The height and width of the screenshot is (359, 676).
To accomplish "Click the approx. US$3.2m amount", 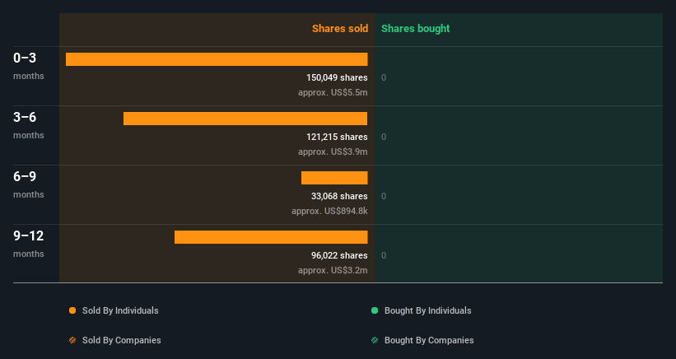I will pyautogui.click(x=333, y=270).
